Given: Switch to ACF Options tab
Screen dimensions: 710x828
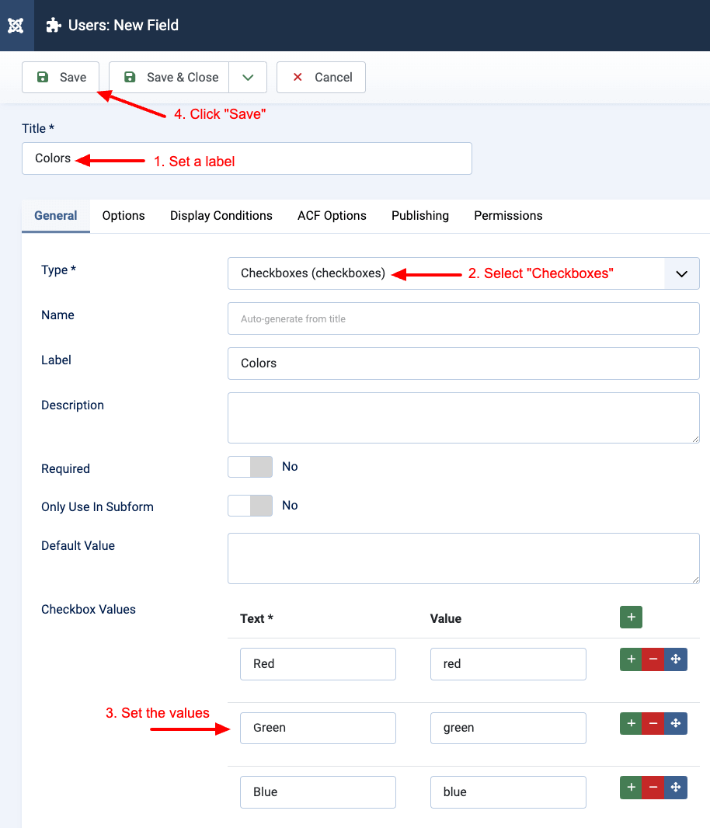Looking at the screenshot, I should click(332, 216).
